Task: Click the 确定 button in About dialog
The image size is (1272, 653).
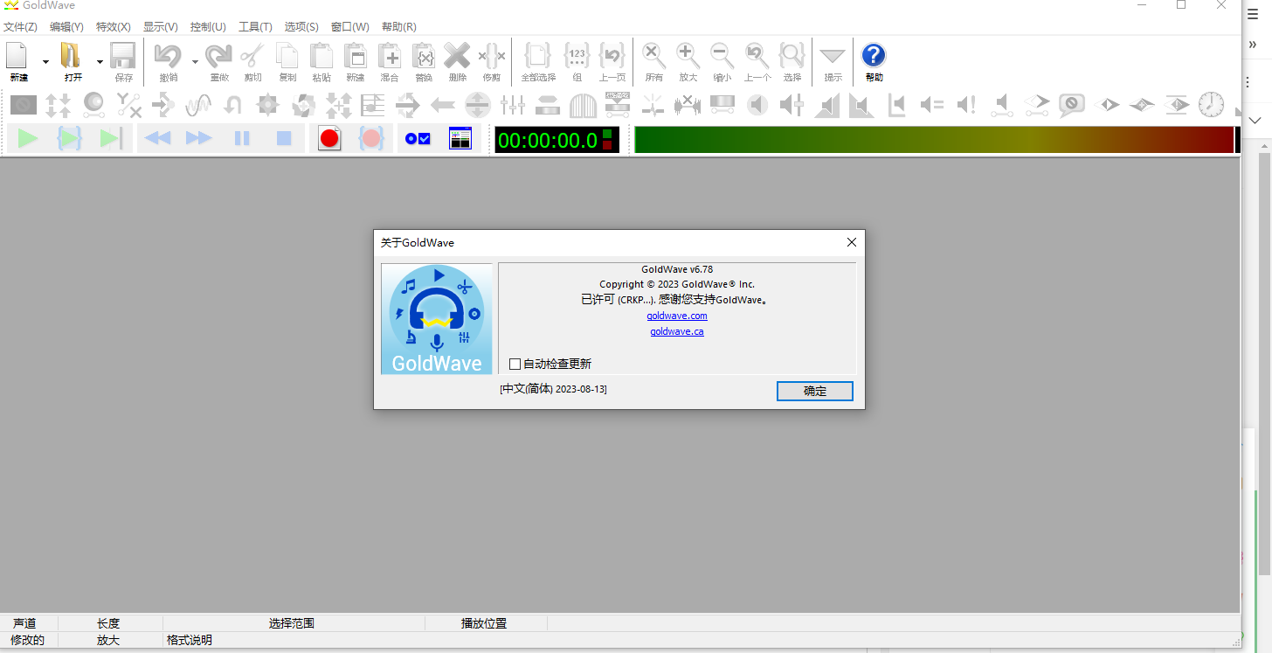Action: click(815, 391)
